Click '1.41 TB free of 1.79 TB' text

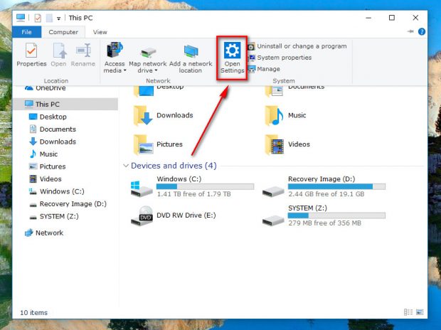[193, 194]
